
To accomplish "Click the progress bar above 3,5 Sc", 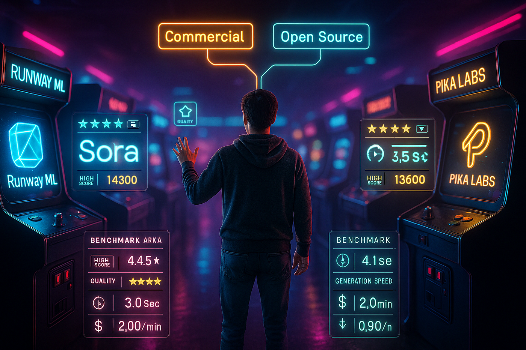I will [409, 146].
